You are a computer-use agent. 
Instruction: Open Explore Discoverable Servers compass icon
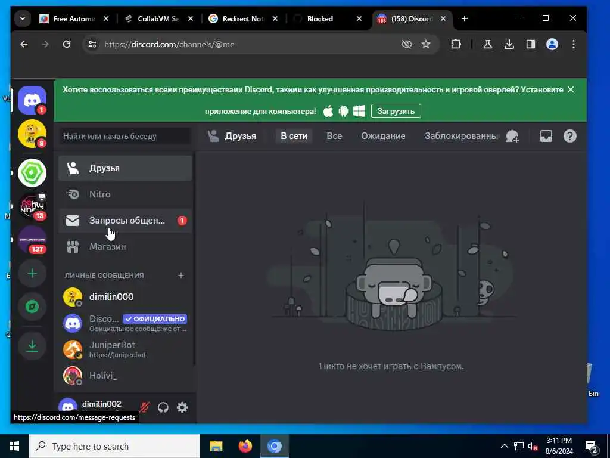point(32,307)
